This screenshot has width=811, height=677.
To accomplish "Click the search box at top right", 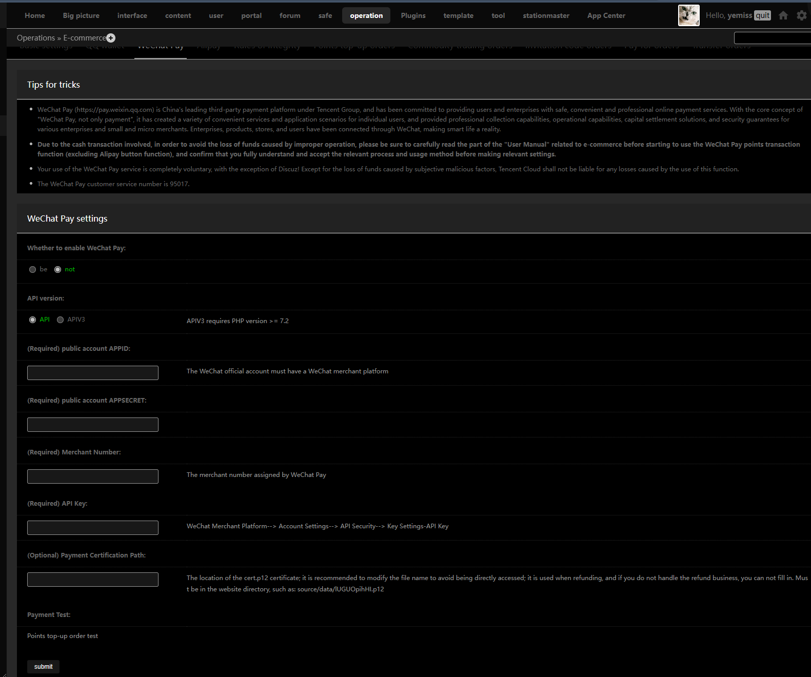I will (x=773, y=38).
